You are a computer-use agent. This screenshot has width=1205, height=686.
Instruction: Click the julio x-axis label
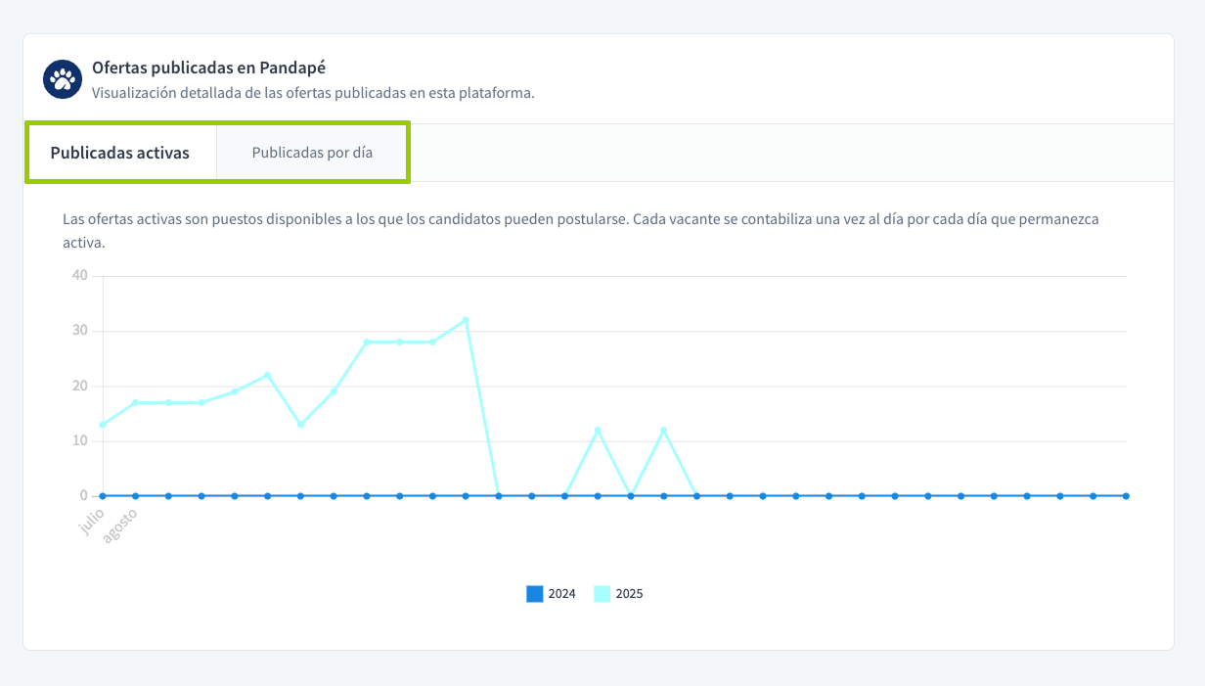click(x=91, y=522)
